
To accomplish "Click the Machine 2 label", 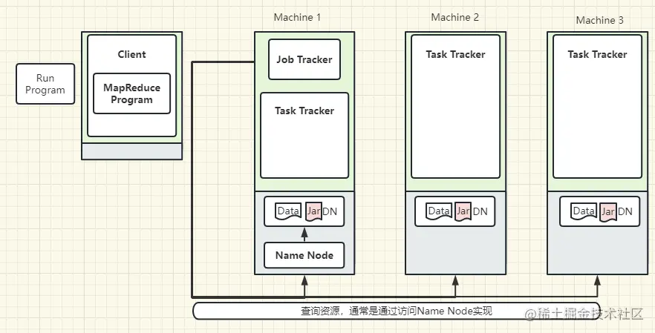I will (x=455, y=17).
